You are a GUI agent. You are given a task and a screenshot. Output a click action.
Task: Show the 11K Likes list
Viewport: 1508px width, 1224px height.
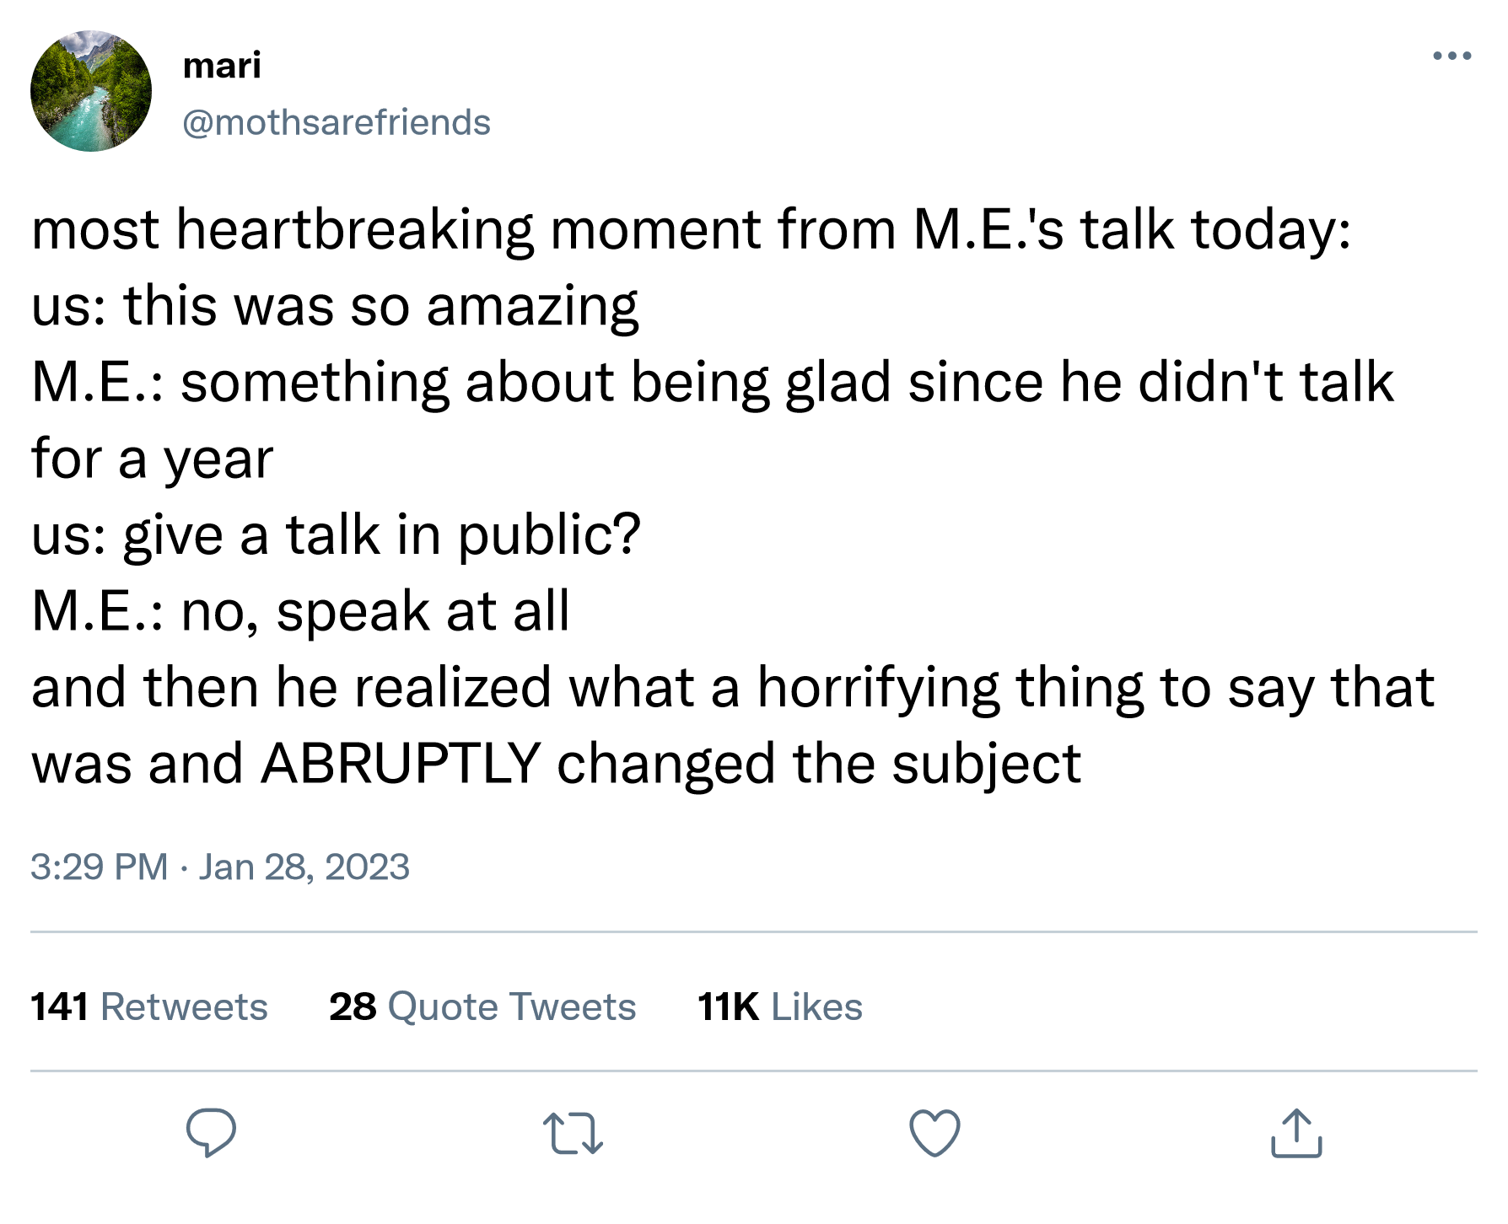point(780,1007)
